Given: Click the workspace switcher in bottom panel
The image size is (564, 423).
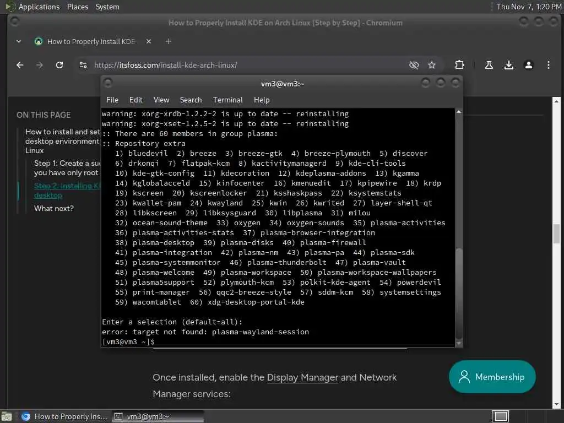Looking at the screenshot, I should 500,416.
